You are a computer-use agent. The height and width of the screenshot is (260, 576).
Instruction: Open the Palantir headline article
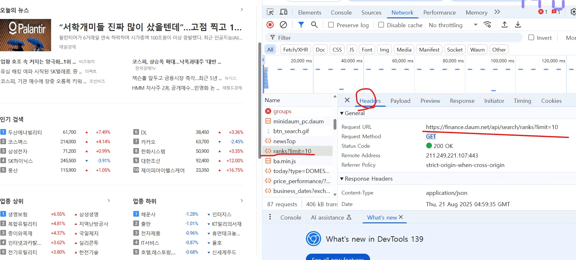pos(151,27)
